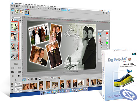
Task: Select the shapes tool below the A
Action: coord(12,91)
